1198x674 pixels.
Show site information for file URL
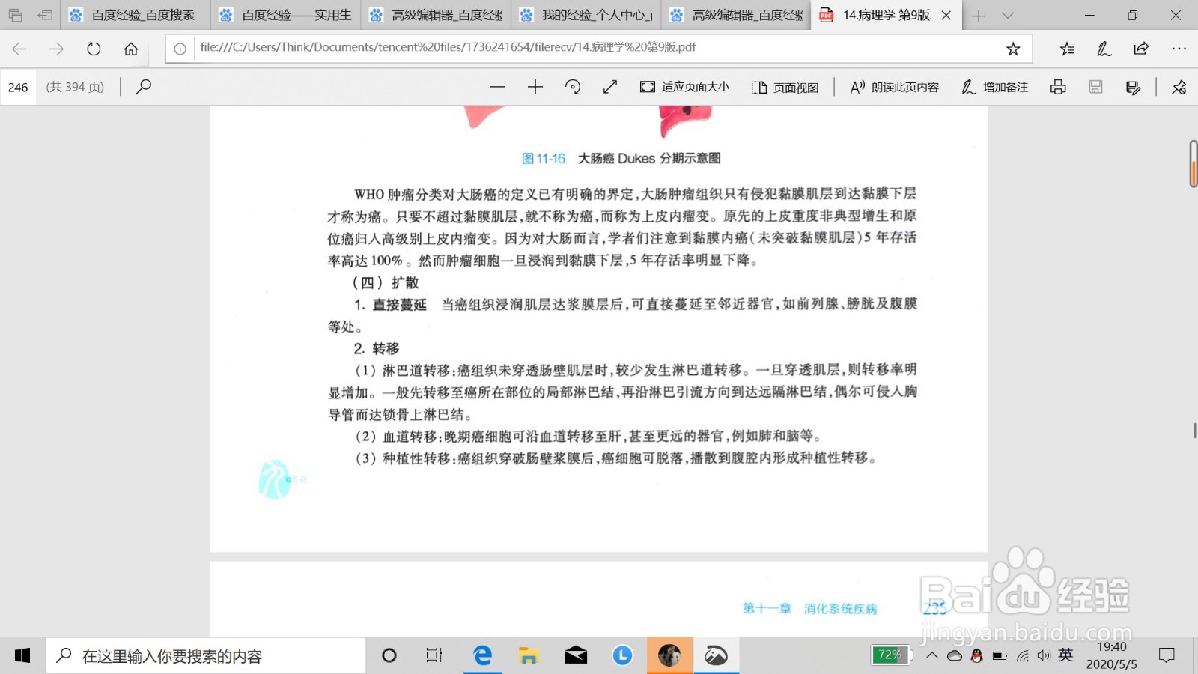tap(180, 49)
